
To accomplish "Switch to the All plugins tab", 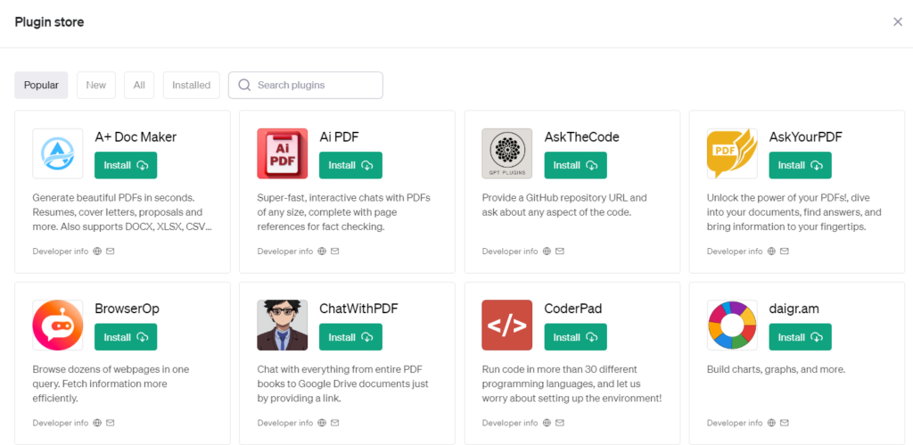I will tap(139, 85).
